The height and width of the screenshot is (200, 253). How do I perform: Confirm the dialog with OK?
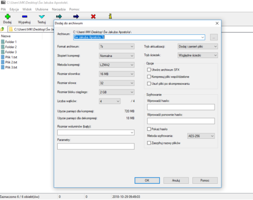pos(147,180)
